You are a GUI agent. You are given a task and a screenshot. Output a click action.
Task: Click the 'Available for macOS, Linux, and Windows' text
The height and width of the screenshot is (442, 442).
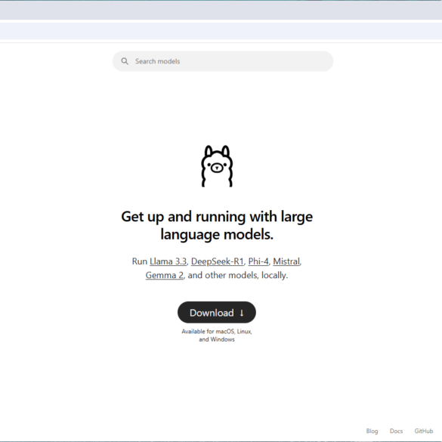click(x=217, y=335)
